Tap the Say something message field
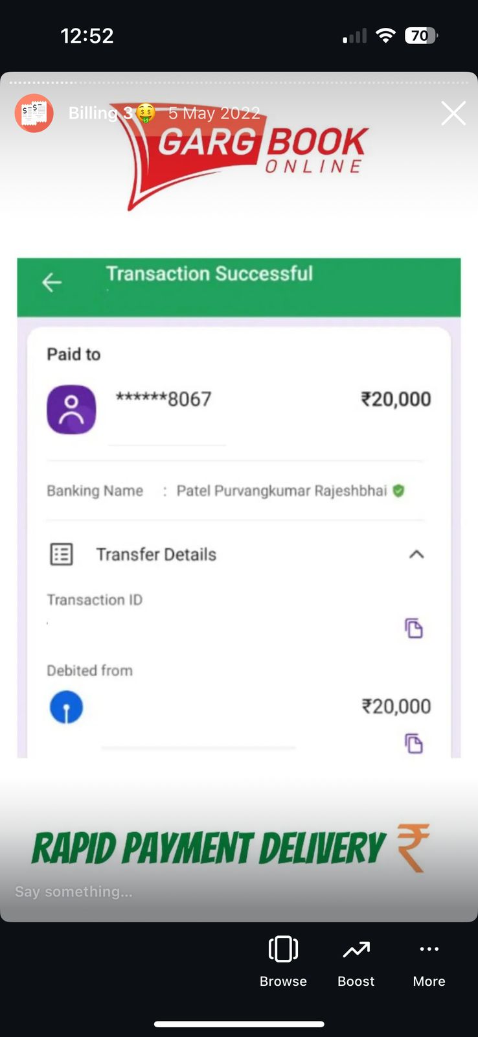Screen dimensions: 478x1037 pyautogui.click(x=74, y=892)
